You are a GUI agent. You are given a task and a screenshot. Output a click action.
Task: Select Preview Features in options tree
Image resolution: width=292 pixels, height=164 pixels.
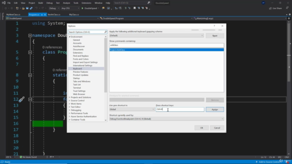[80, 72]
